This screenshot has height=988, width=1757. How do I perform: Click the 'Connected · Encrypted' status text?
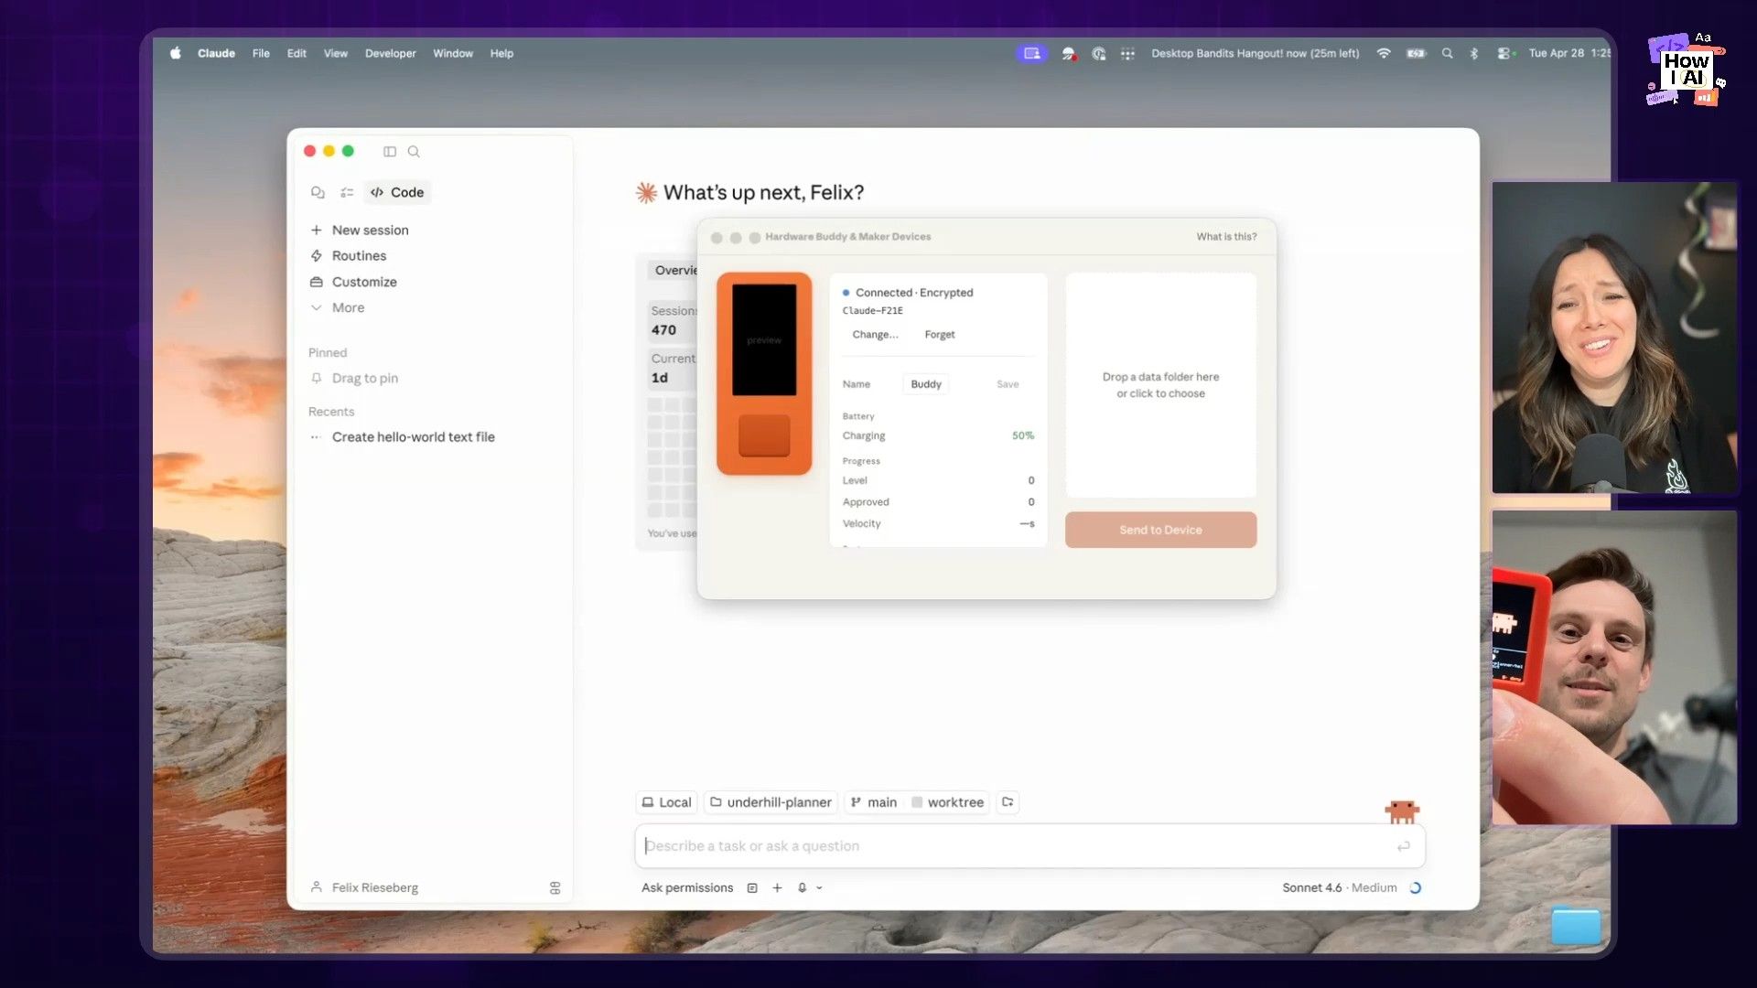click(913, 293)
